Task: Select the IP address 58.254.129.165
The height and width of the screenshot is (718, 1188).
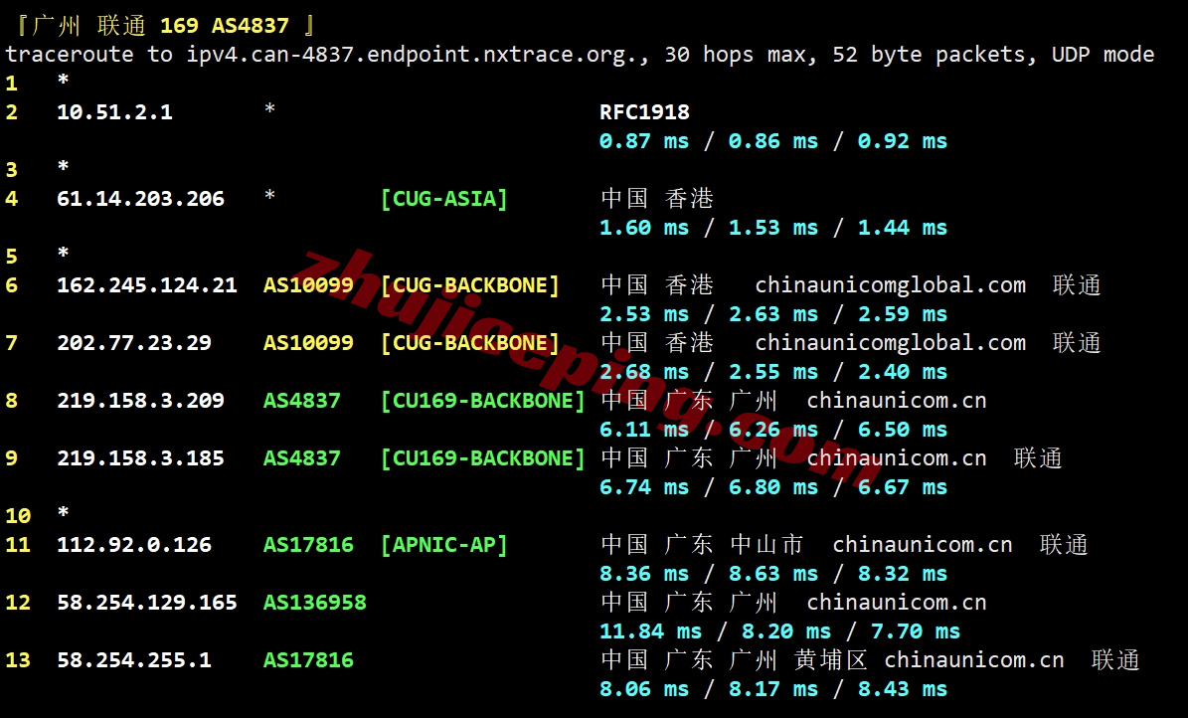Action: (147, 603)
